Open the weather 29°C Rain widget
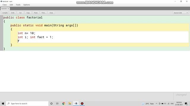The width and height of the screenshot is (190, 106). (148, 104)
